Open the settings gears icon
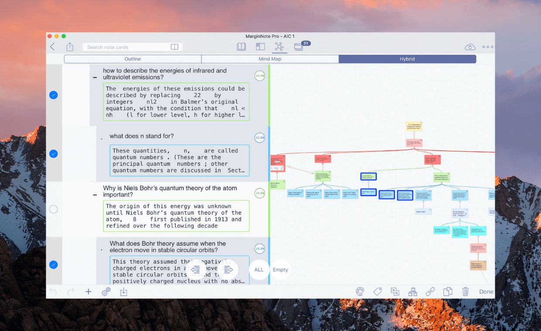Viewport: 541px width, 331px height. coord(106,292)
